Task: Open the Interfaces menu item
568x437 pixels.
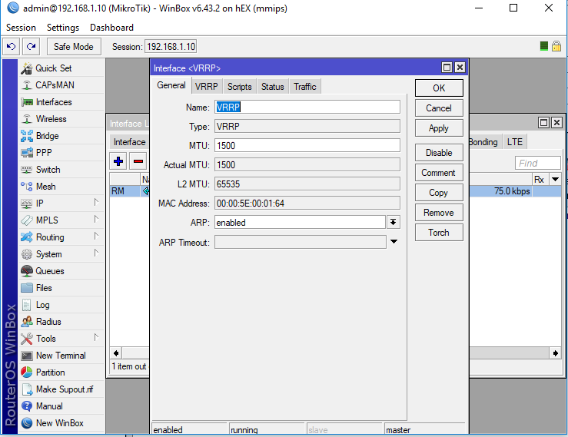Action: (x=61, y=102)
